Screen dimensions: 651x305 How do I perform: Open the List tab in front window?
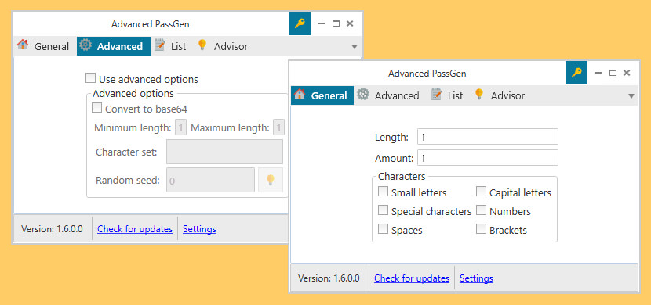448,95
